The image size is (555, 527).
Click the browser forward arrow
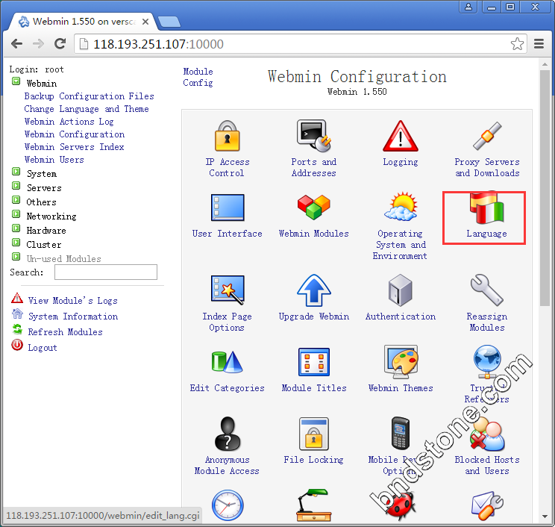[x=38, y=44]
